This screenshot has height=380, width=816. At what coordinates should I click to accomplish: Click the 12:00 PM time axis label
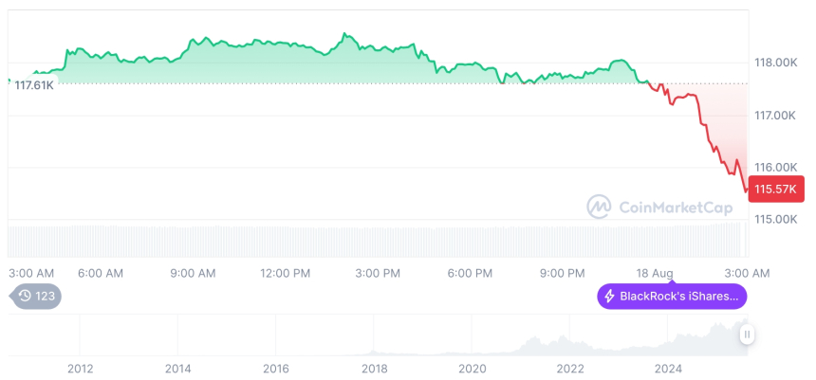tap(285, 273)
